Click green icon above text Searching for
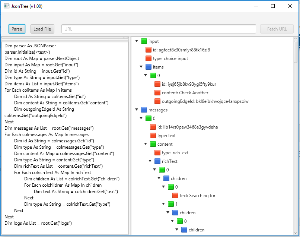The width and height of the screenshot is (300, 237). [x=171, y=187]
